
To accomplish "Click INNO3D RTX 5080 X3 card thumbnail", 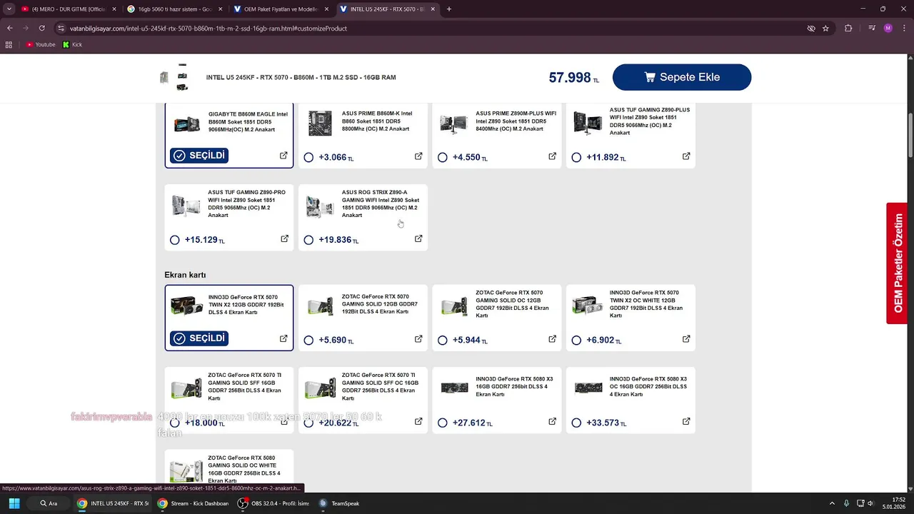I will point(454,388).
